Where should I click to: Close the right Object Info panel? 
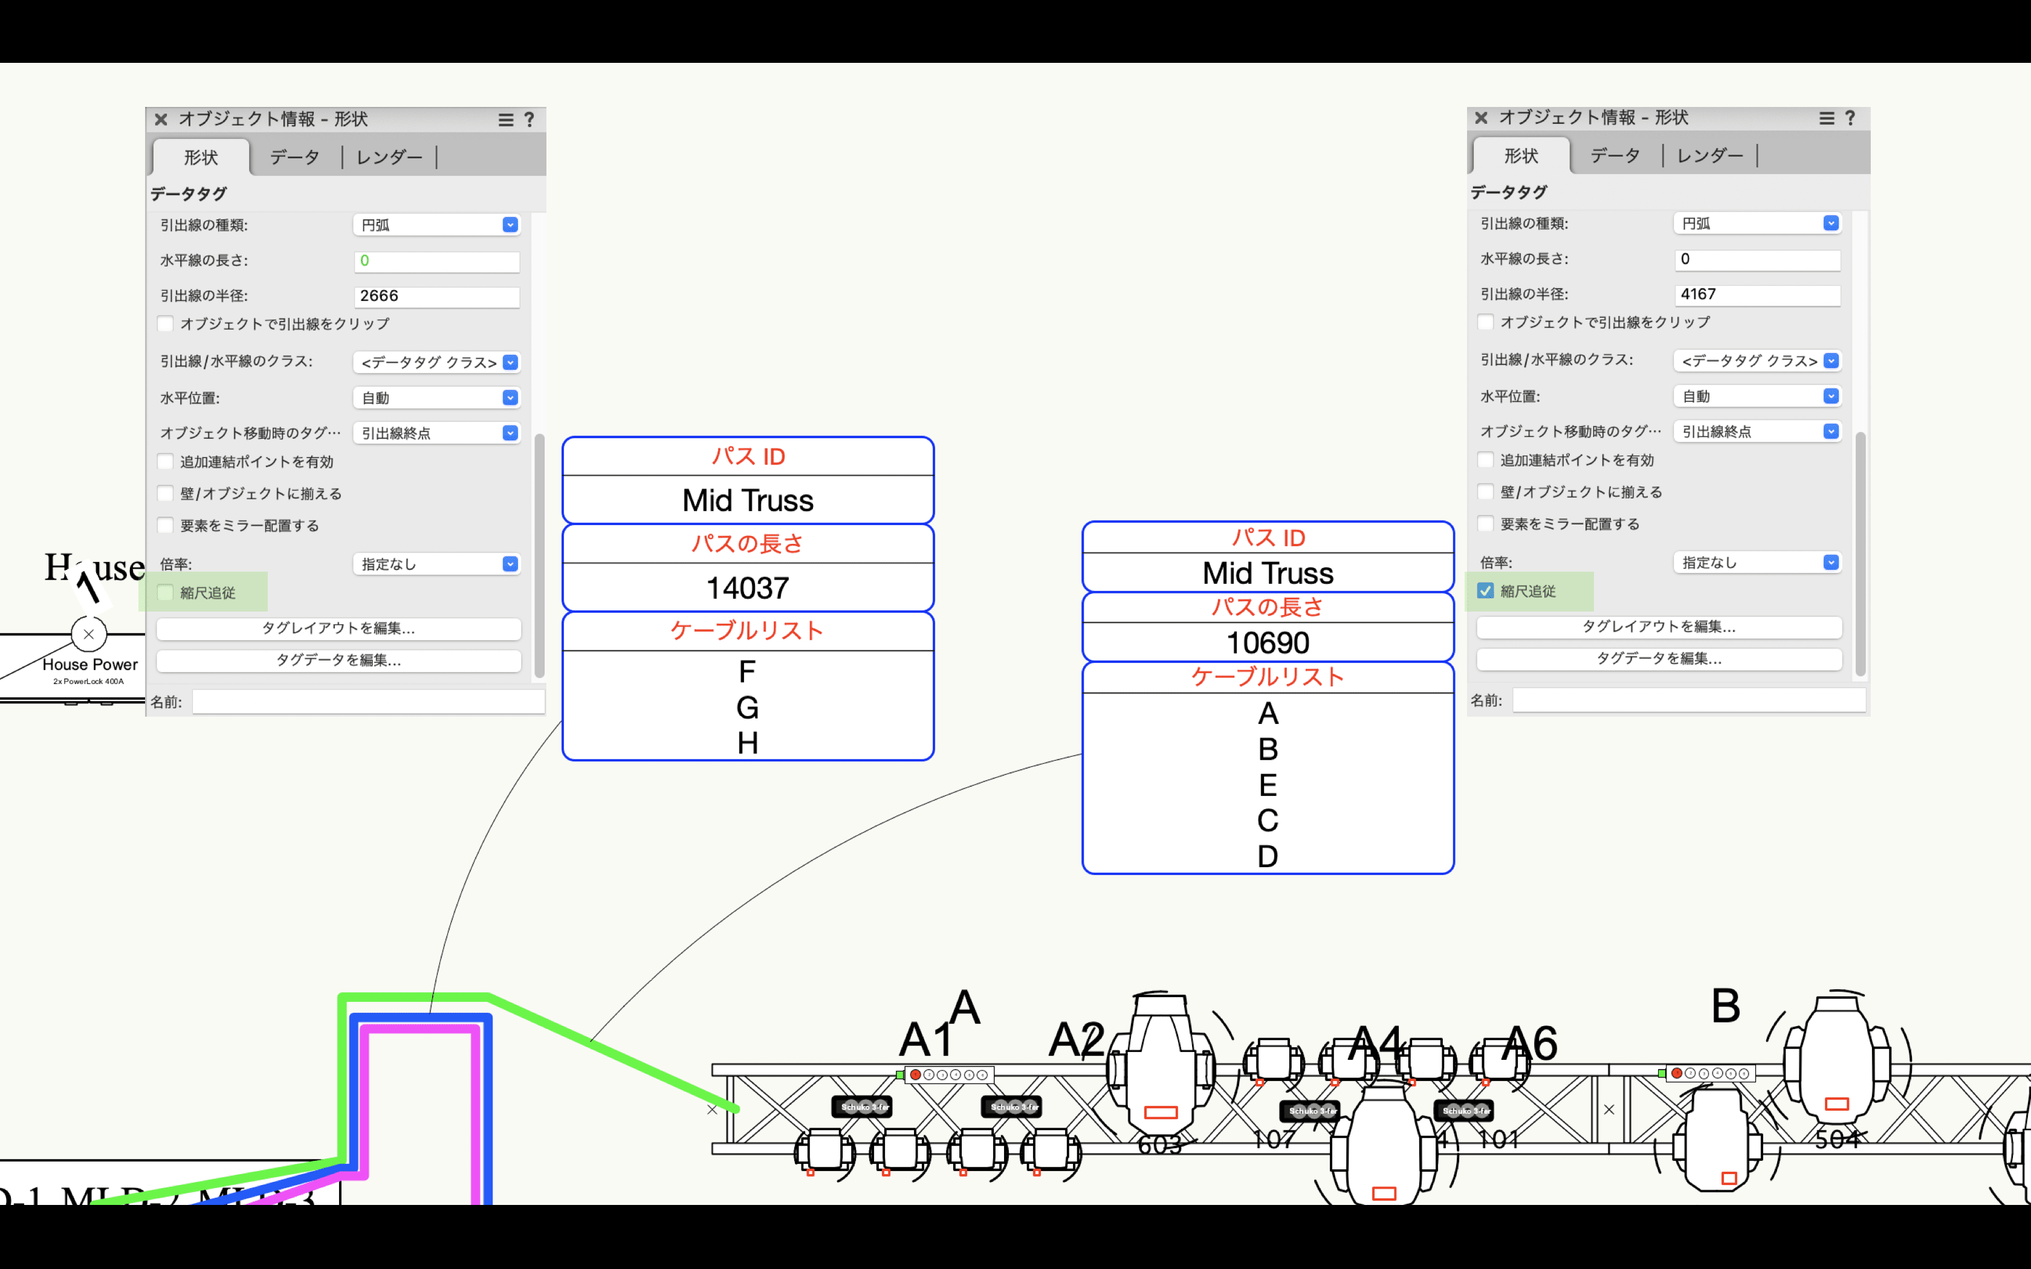coord(1482,118)
